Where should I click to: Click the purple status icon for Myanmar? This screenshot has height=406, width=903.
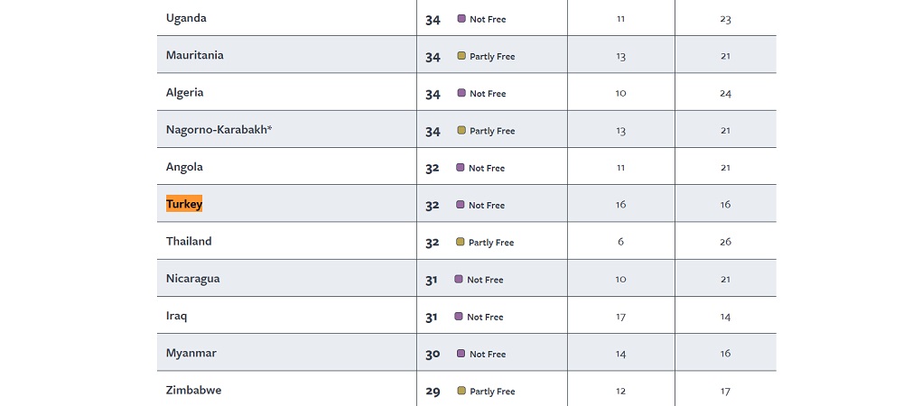(461, 353)
